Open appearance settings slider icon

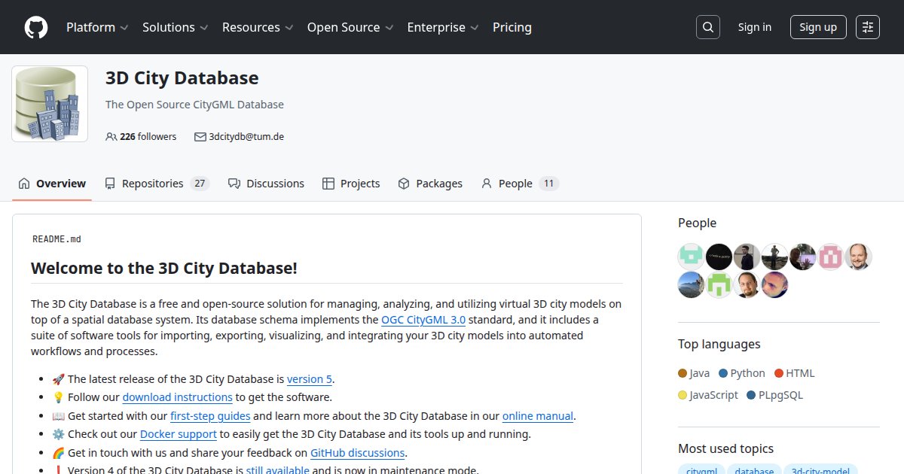point(868,27)
